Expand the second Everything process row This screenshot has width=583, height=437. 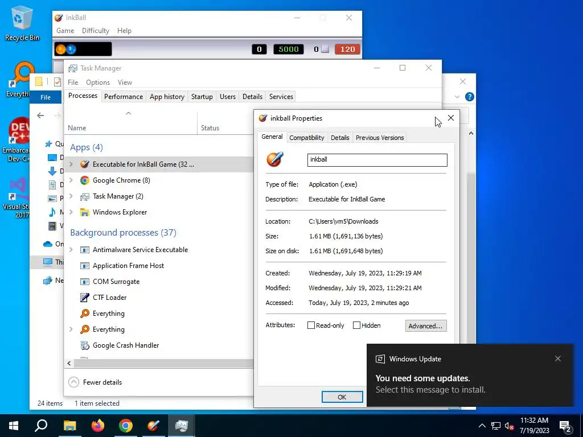pos(71,329)
